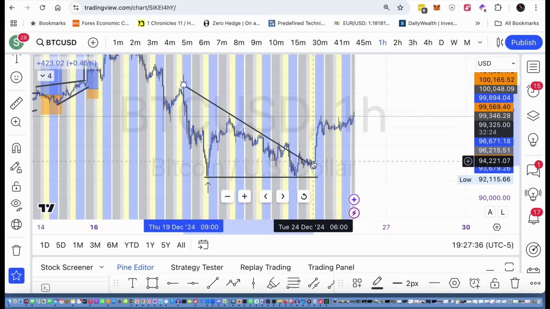Image resolution: width=550 pixels, height=309 pixels.
Task: Click the purple lightning bolt icon on chart
Action: point(354,213)
